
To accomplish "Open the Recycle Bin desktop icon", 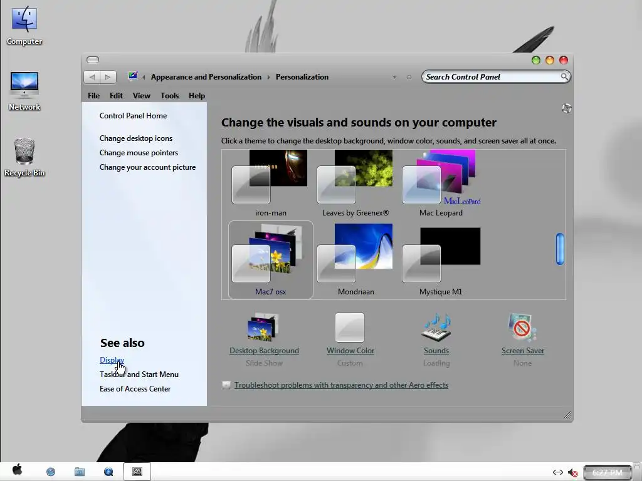I will click(x=24, y=157).
